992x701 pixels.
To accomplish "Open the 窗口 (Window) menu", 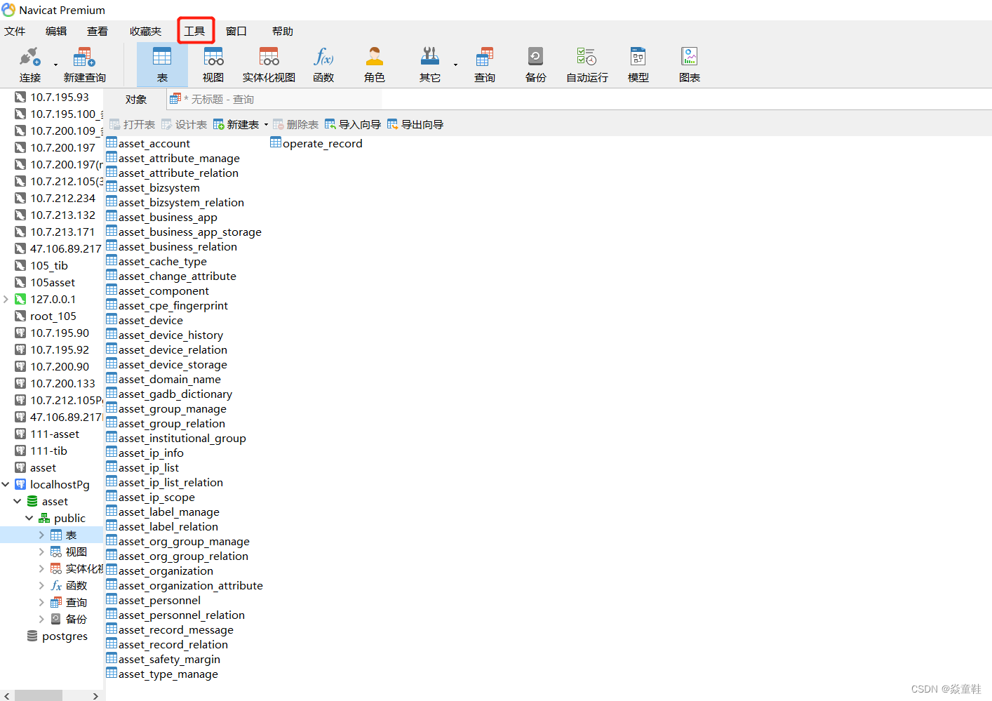I will pos(236,31).
